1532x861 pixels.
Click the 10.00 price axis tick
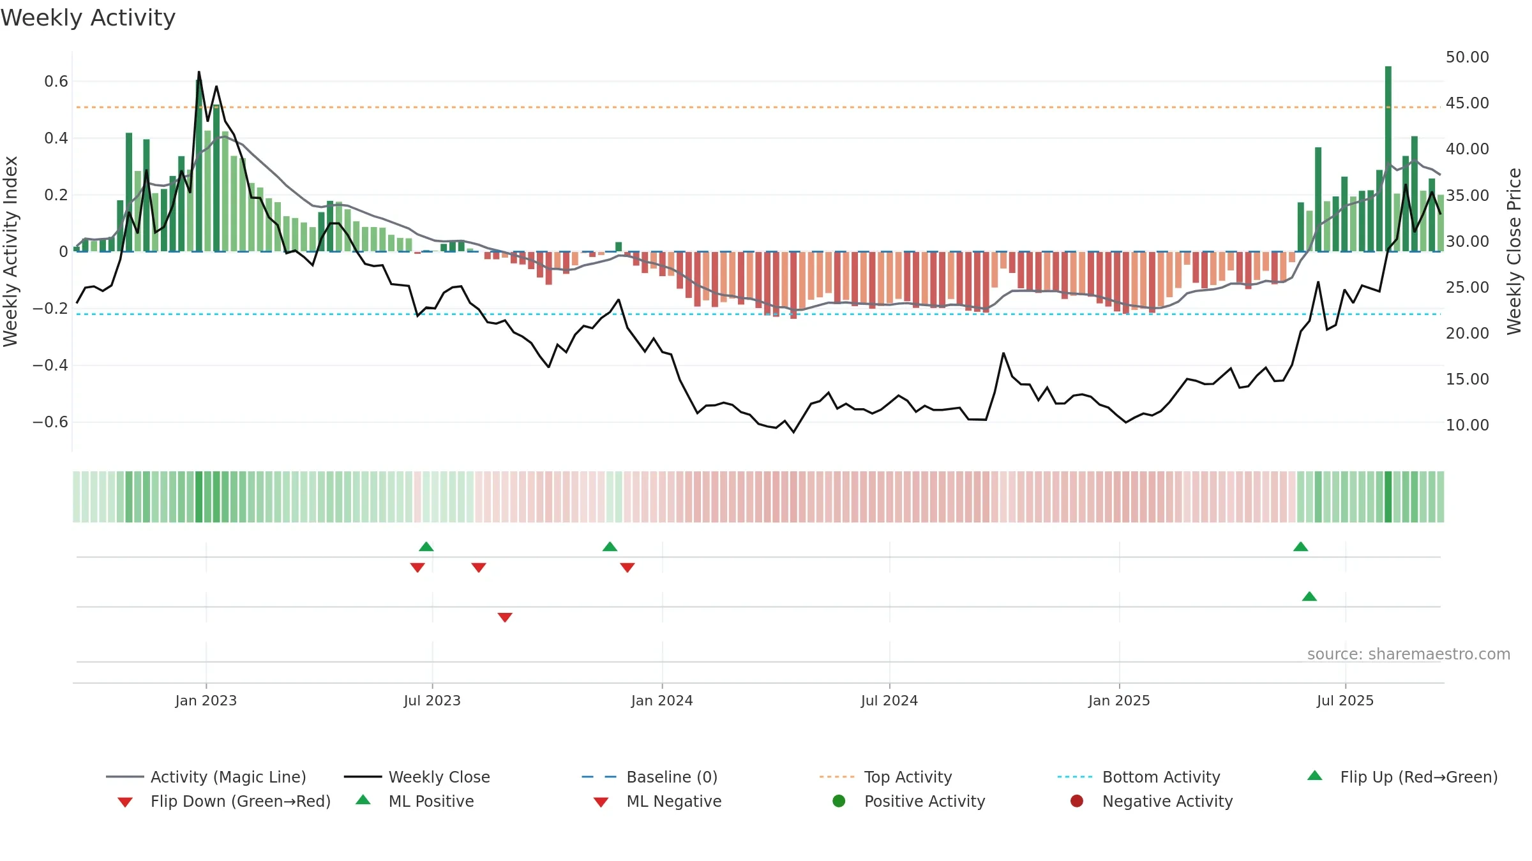(1468, 425)
